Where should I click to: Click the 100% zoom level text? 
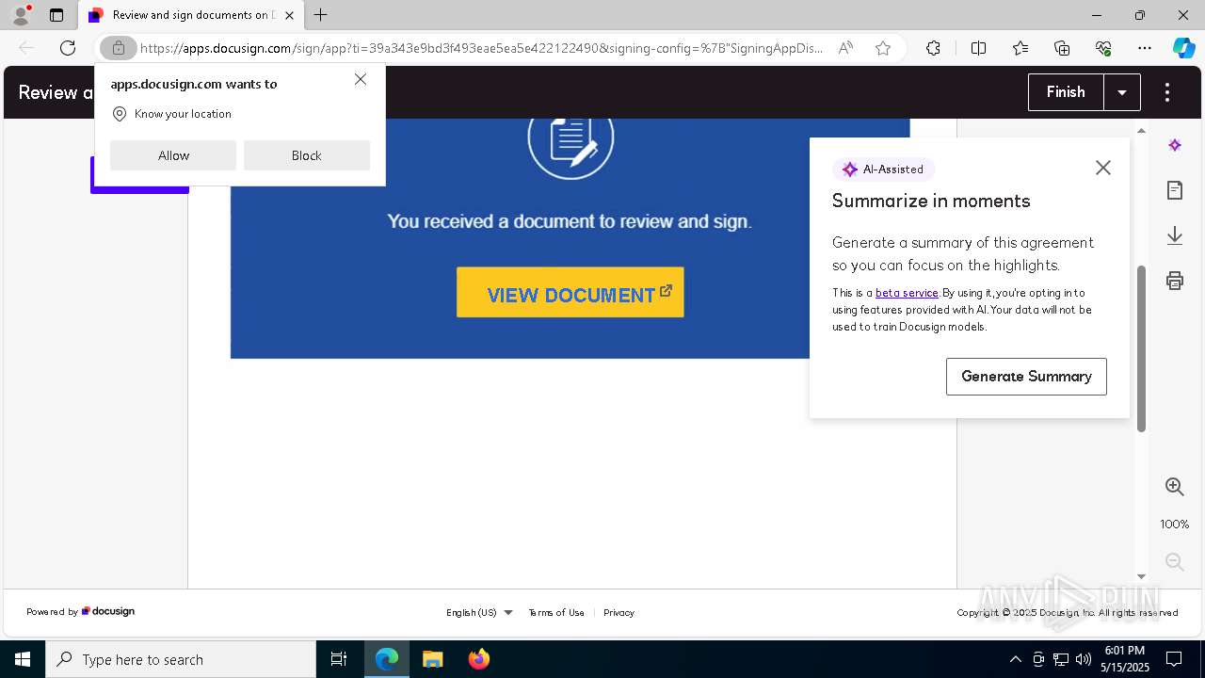(1175, 525)
